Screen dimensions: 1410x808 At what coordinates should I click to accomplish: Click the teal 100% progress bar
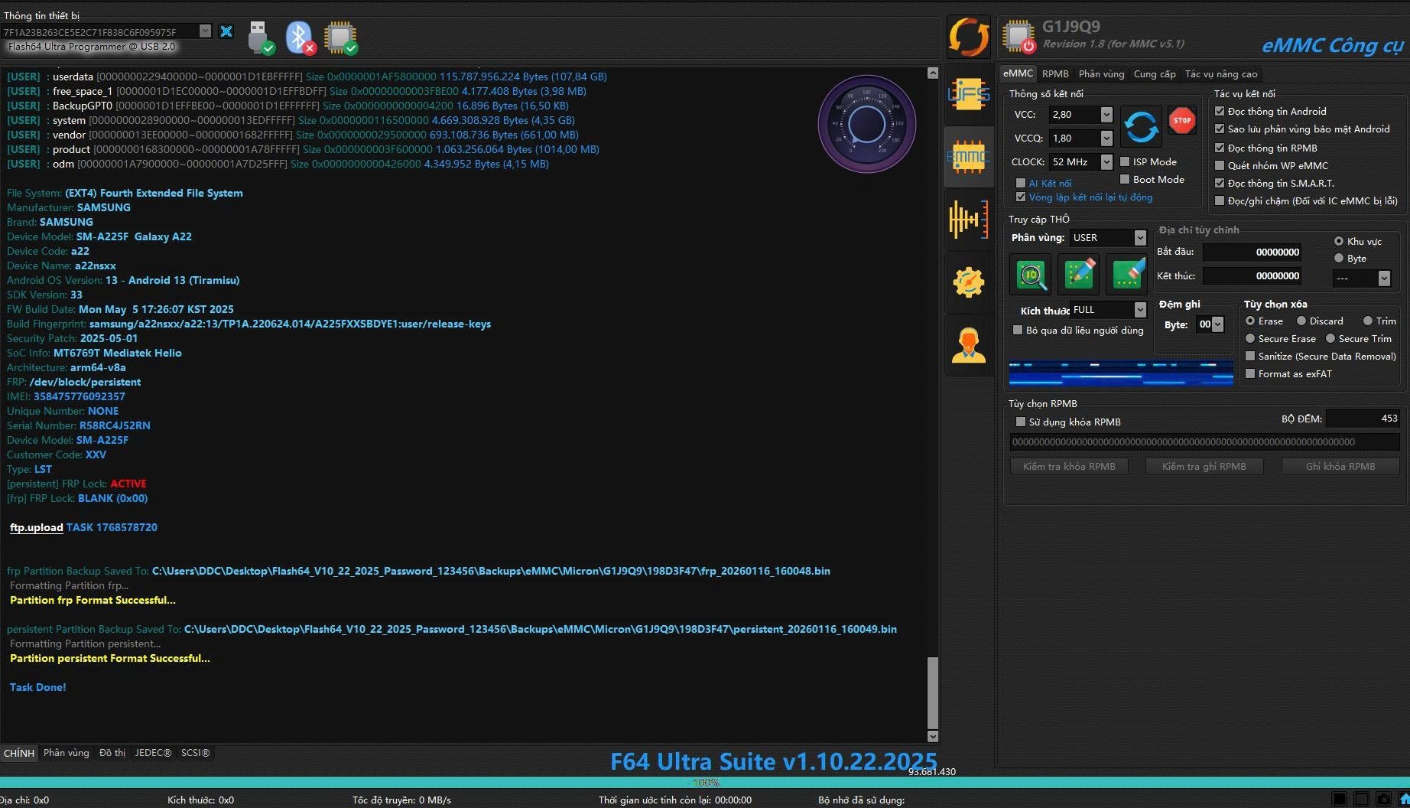click(705, 783)
